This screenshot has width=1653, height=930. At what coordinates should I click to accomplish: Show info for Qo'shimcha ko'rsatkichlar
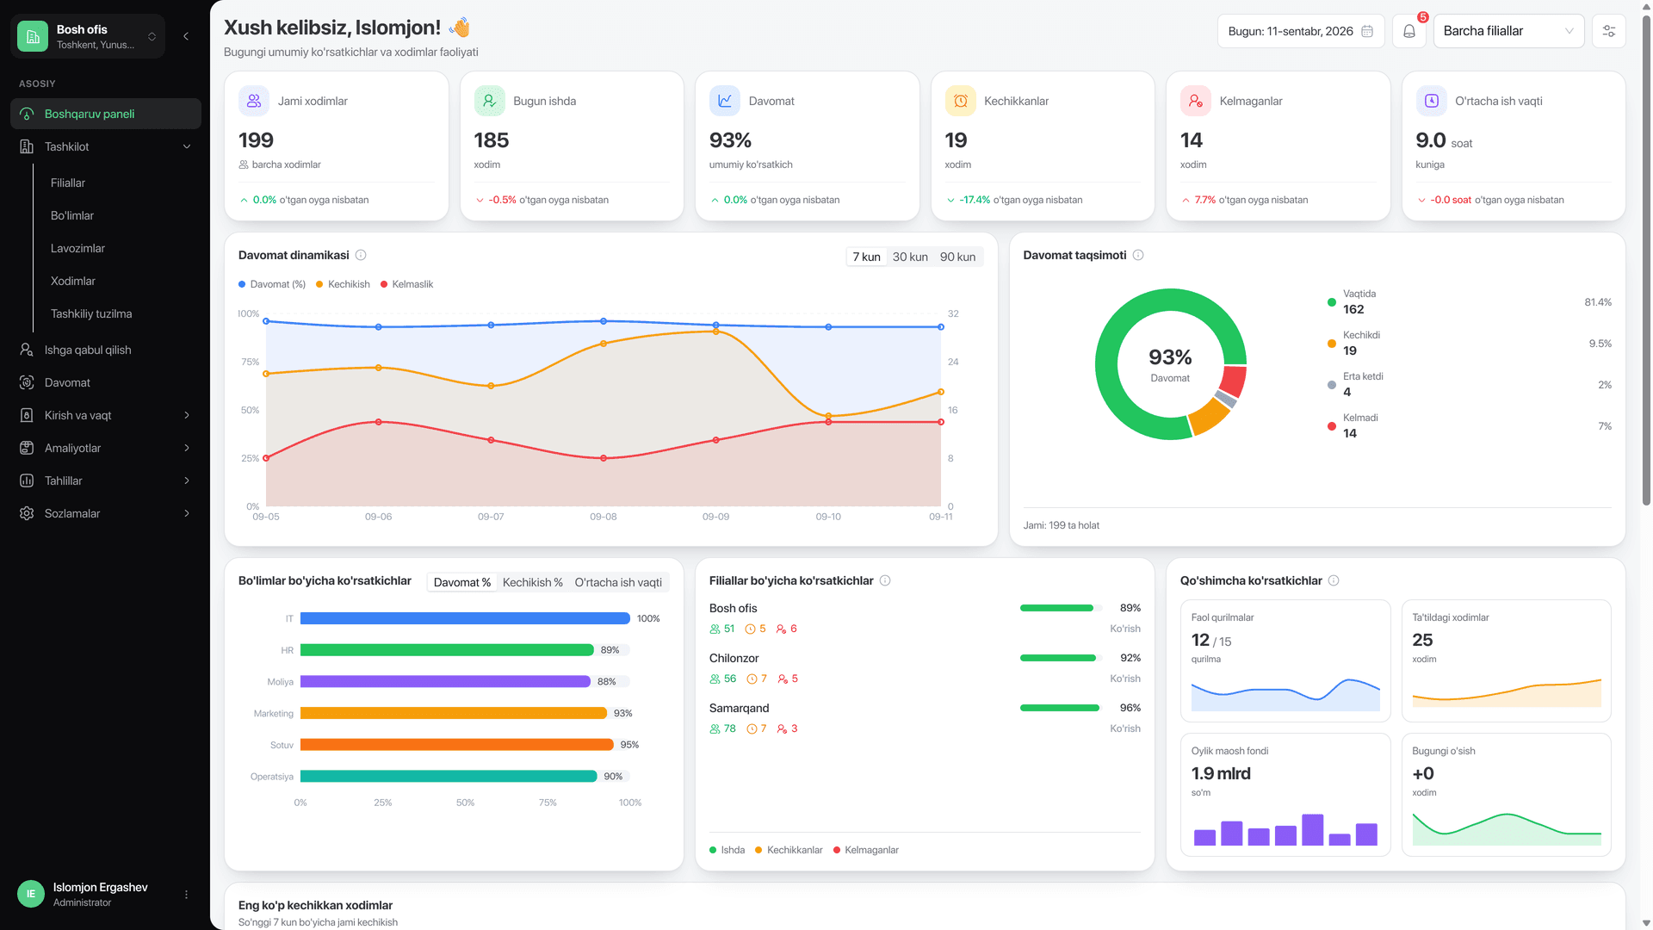click(x=1334, y=580)
